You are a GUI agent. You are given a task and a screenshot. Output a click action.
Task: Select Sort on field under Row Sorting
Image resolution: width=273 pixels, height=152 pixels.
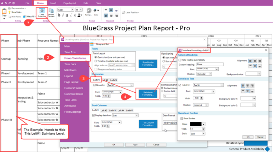point(163,61)
